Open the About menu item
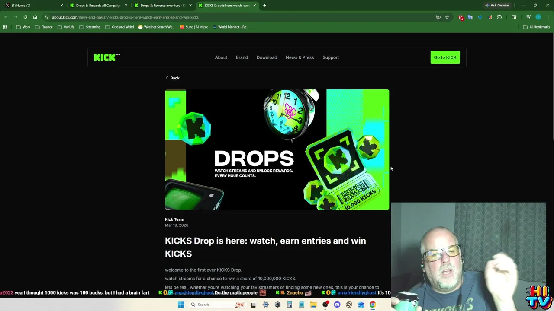Viewport: 554px width, 311px height. point(221,57)
